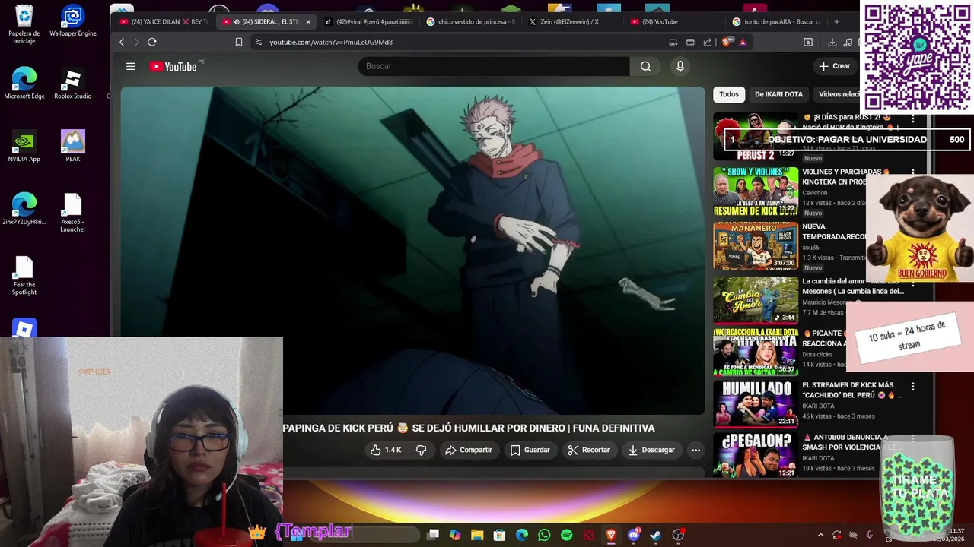Open File Explorer from the taskbar
The image size is (974, 547).
[477, 535]
